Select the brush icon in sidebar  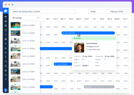[x=6, y=35]
